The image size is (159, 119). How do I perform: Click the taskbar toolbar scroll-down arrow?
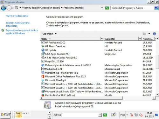point(49,117)
